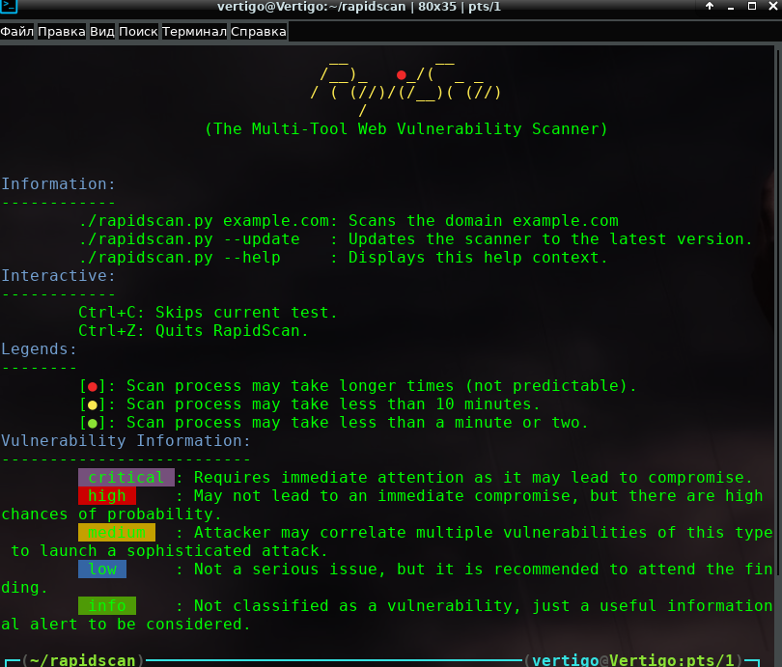Click the yellow legend dot for 10 minutes
Image resolution: width=782 pixels, height=667 pixels.
93,404
